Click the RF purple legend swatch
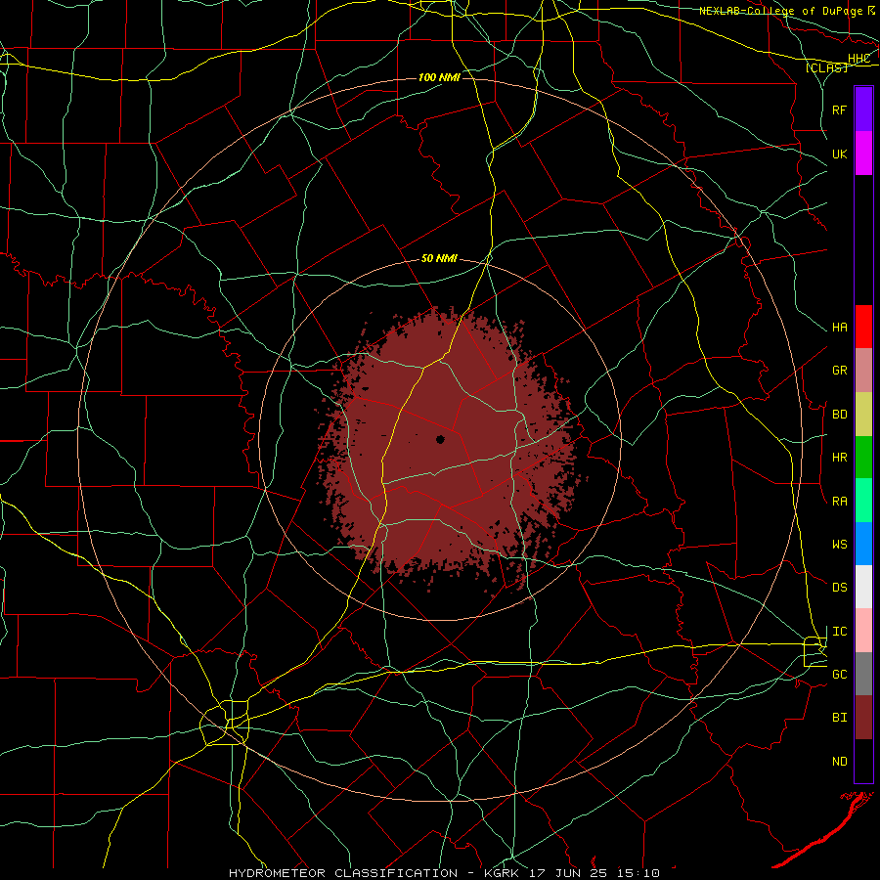Viewport: 880px width, 880px height. click(x=863, y=110)
